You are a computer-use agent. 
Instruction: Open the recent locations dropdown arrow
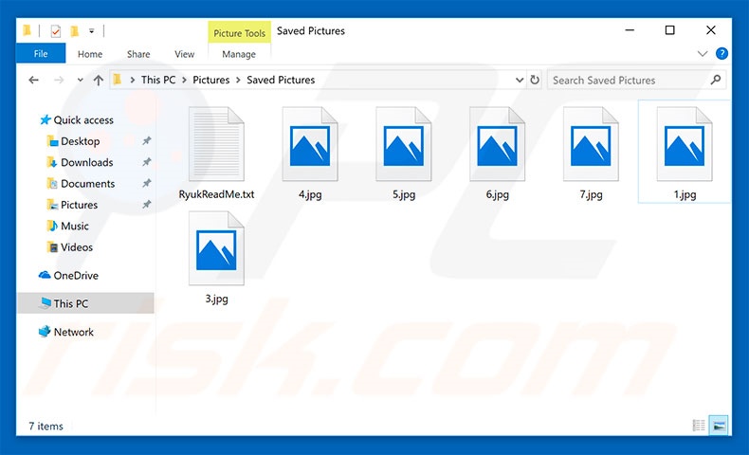tap(81, 80)
